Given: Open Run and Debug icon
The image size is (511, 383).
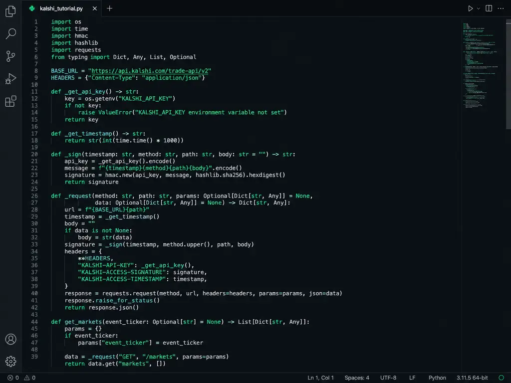Looking at the screenshot, I should 11,78.
